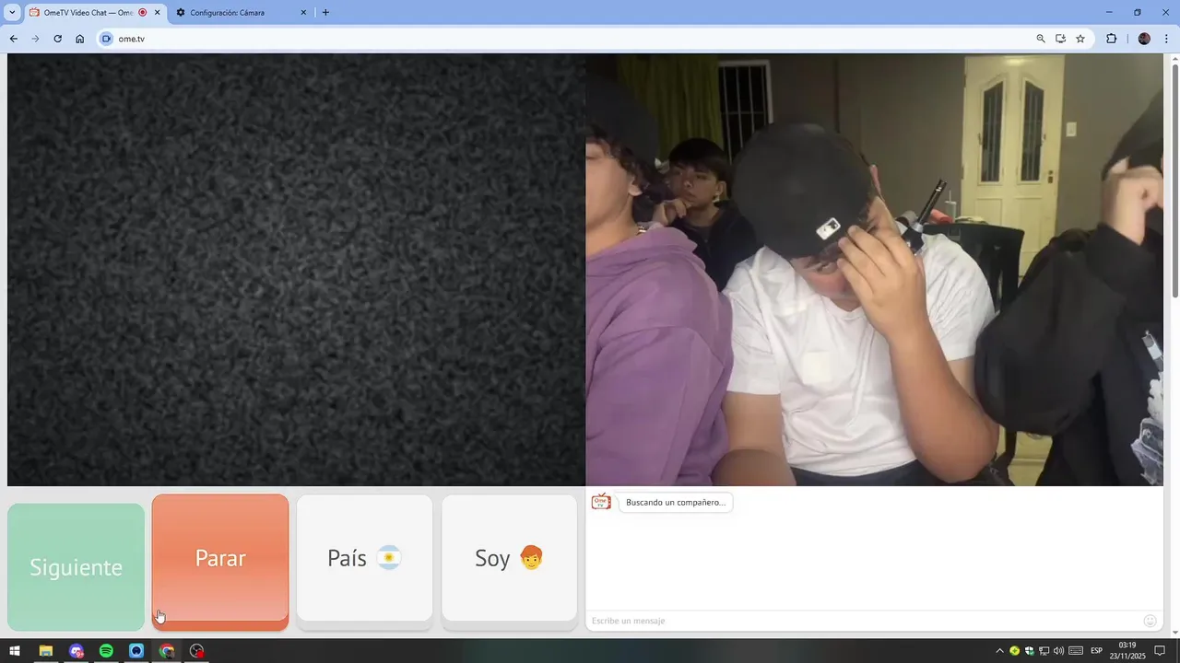Click the OmeTV logo icon in the chat
The height and width of the screenshot is (663, 1180).
point(601,502)
